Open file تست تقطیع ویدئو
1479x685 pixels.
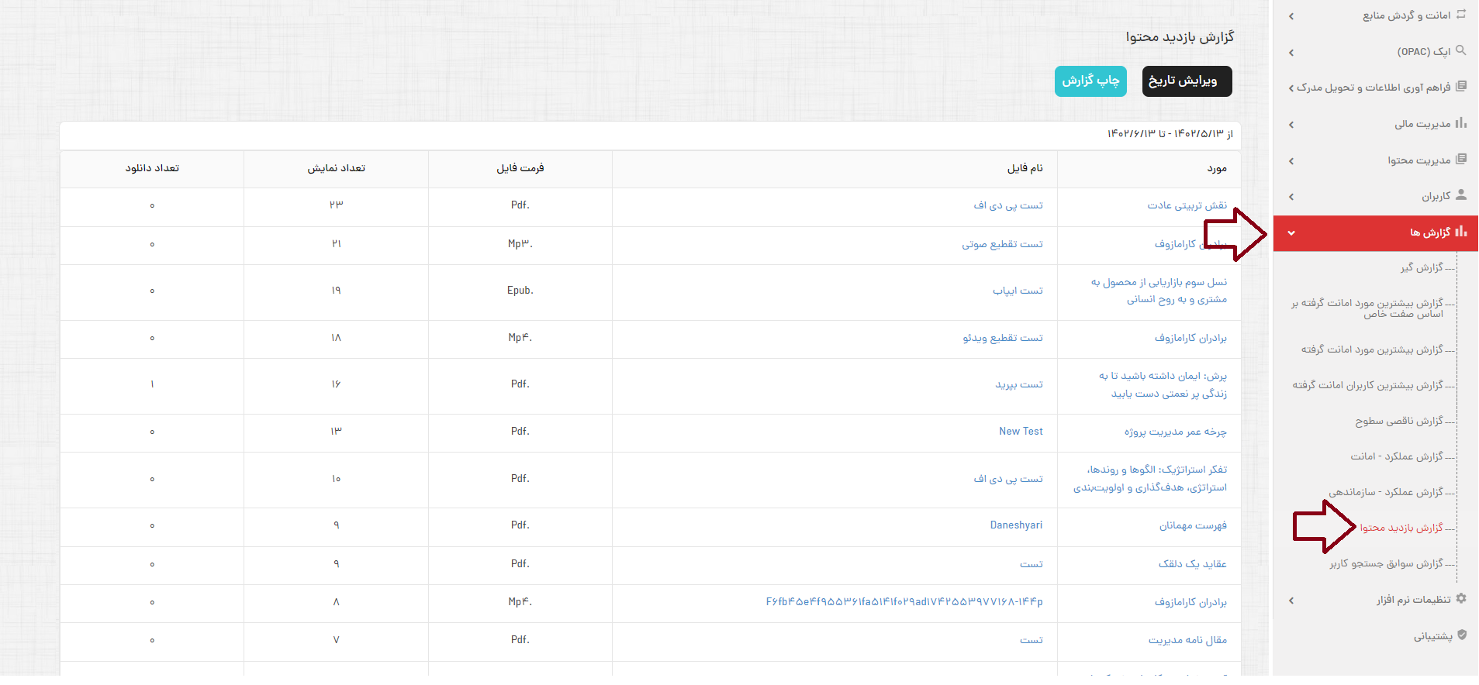pyautogui.click(x=1004, y=338)
